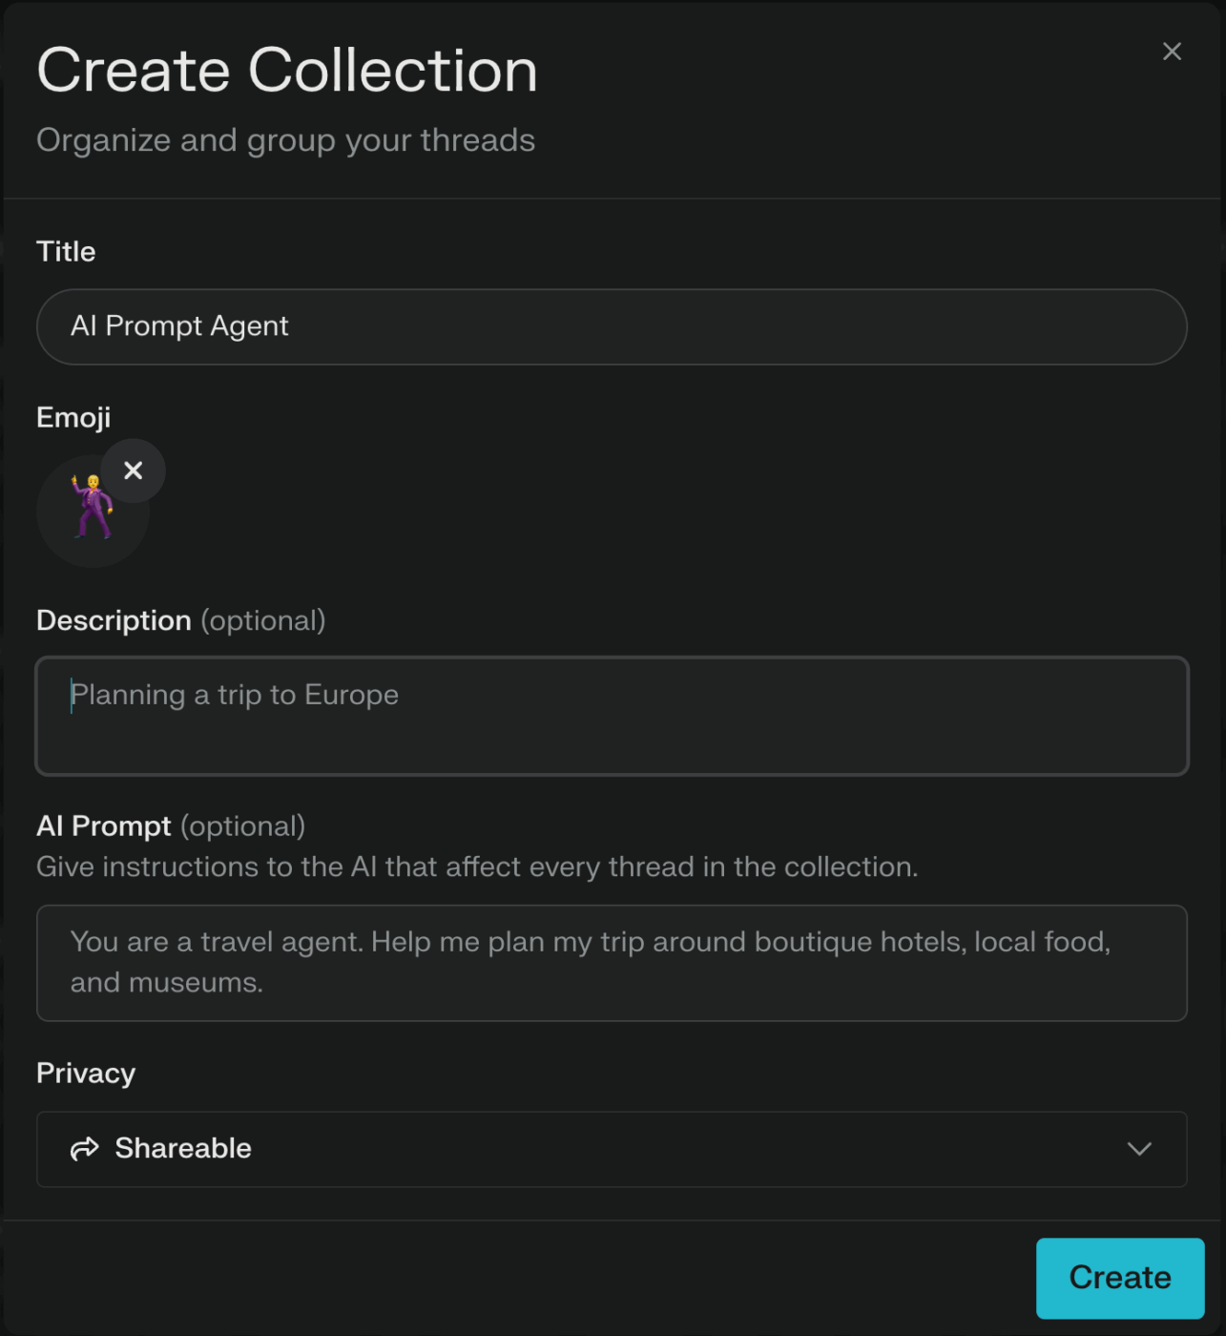Select the Title field containing AI Prompt Agent
This screenshot has height=1336, width=1226.
(611, 326)
